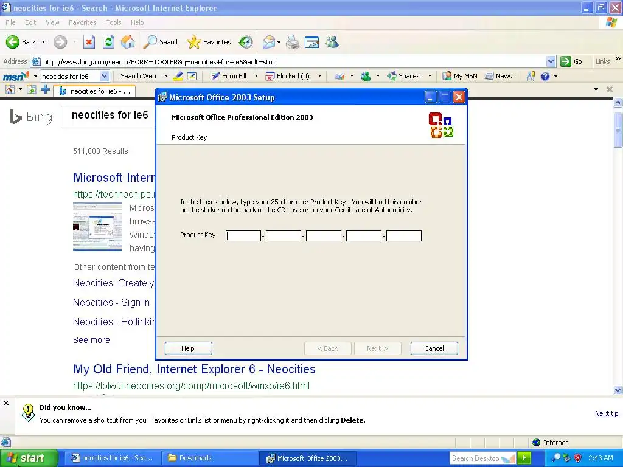Viewport: 623px width, 467px height.
Task: Click the IE address bar URL field
Action: (x=293, y=61)
